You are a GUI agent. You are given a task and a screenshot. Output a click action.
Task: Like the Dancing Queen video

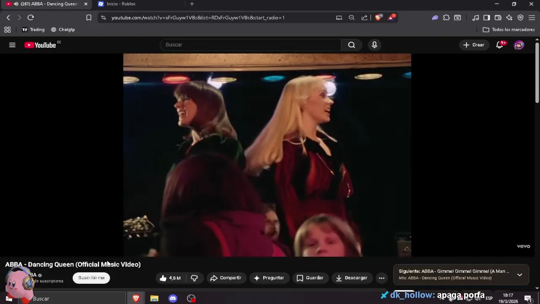(x=170, y=278)
